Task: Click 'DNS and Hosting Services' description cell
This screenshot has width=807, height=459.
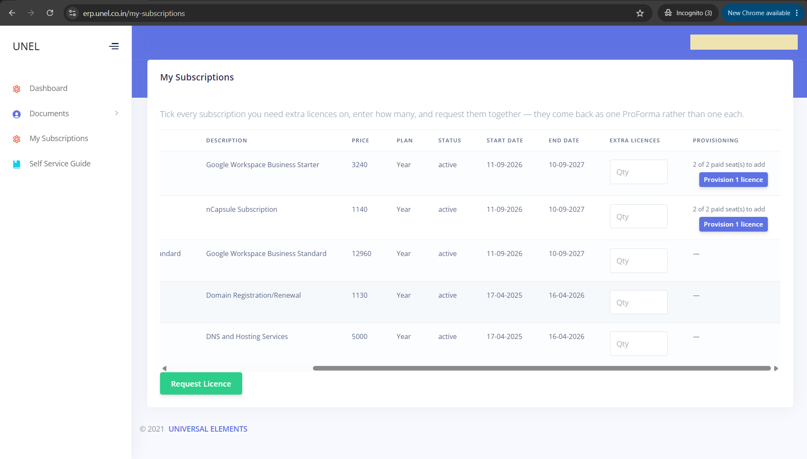Action: 247,336
